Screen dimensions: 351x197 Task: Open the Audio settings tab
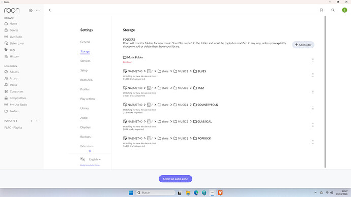coord(84,118)
